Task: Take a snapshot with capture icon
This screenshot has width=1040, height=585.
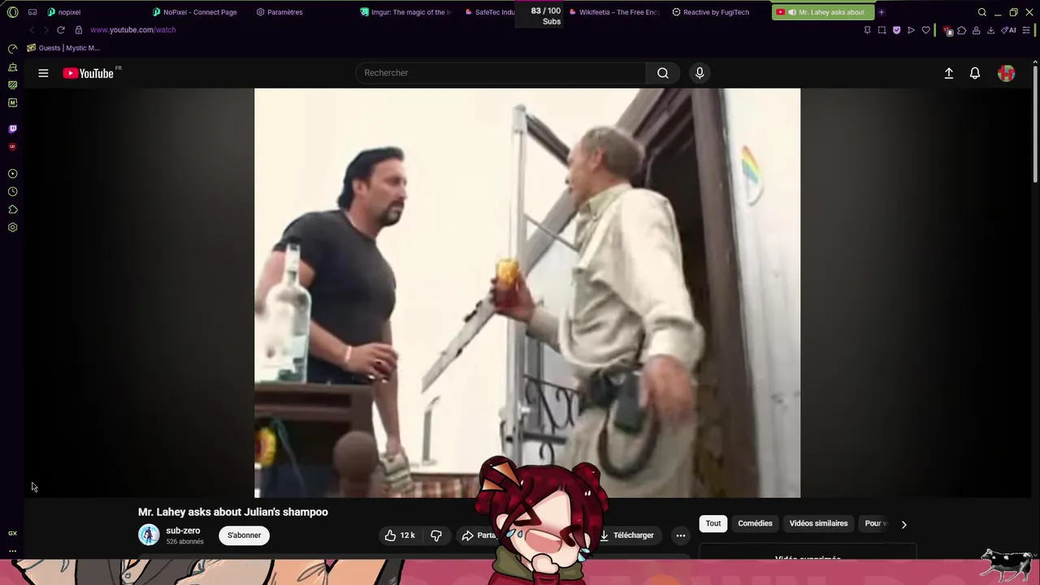Action: 882,30
